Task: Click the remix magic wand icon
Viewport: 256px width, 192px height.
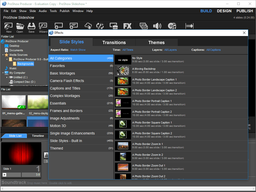Action: point(100,26)
